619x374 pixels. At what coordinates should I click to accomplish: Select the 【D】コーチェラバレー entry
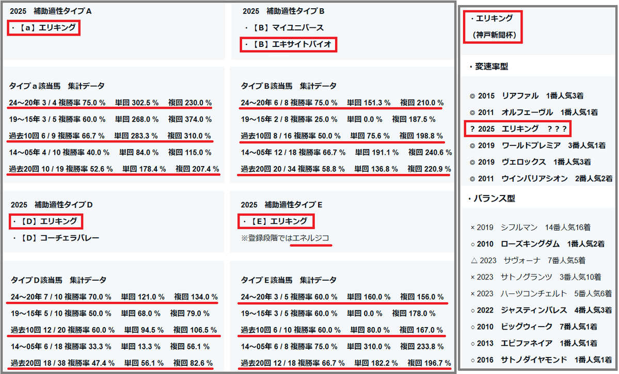56,238
